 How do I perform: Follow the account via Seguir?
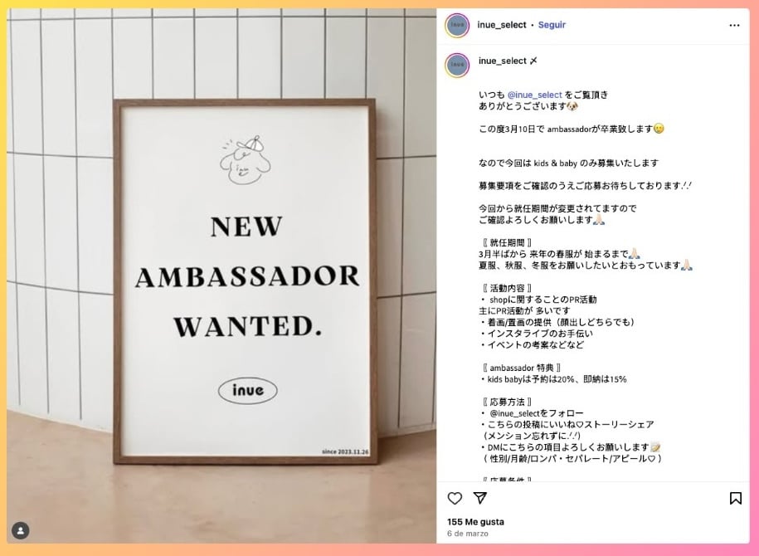552,25
